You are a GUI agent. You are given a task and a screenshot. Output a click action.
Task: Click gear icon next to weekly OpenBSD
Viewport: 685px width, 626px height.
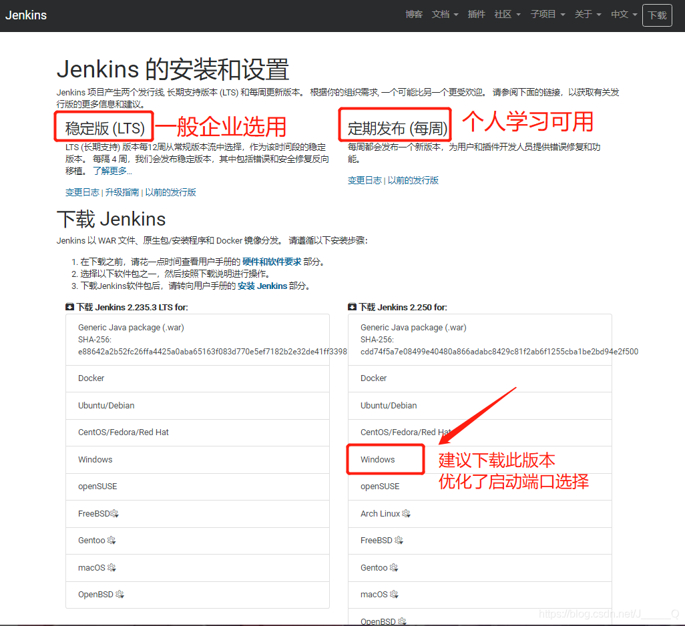pyautogui.click(x=403, y=621)
